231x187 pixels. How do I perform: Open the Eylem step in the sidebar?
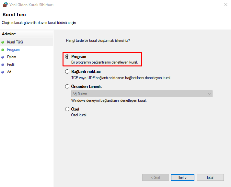(x=12, y=57)
